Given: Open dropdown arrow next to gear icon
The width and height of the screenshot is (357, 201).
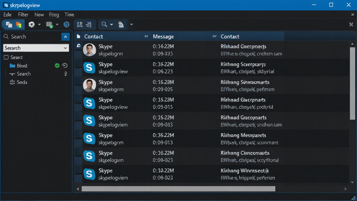Looking at the screenshot, I should tap(39, 24).
